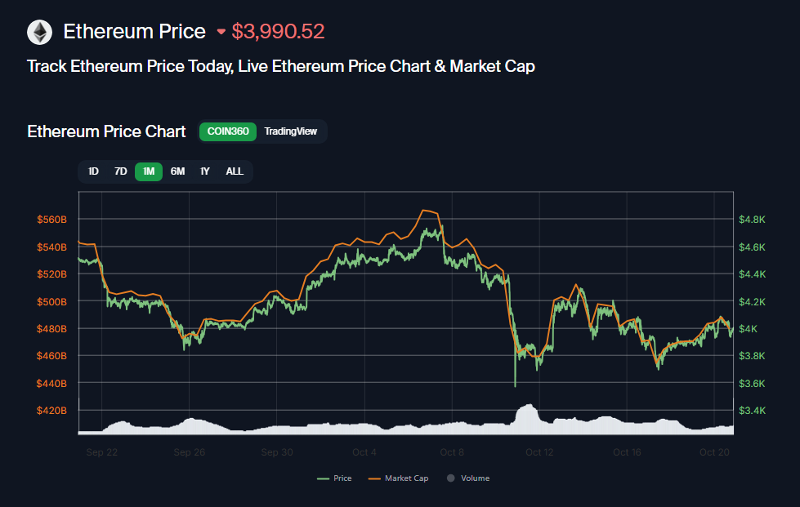Click the Oct 8 date axis label
This screenshot has height=507, width=800.
coord(452,451)
